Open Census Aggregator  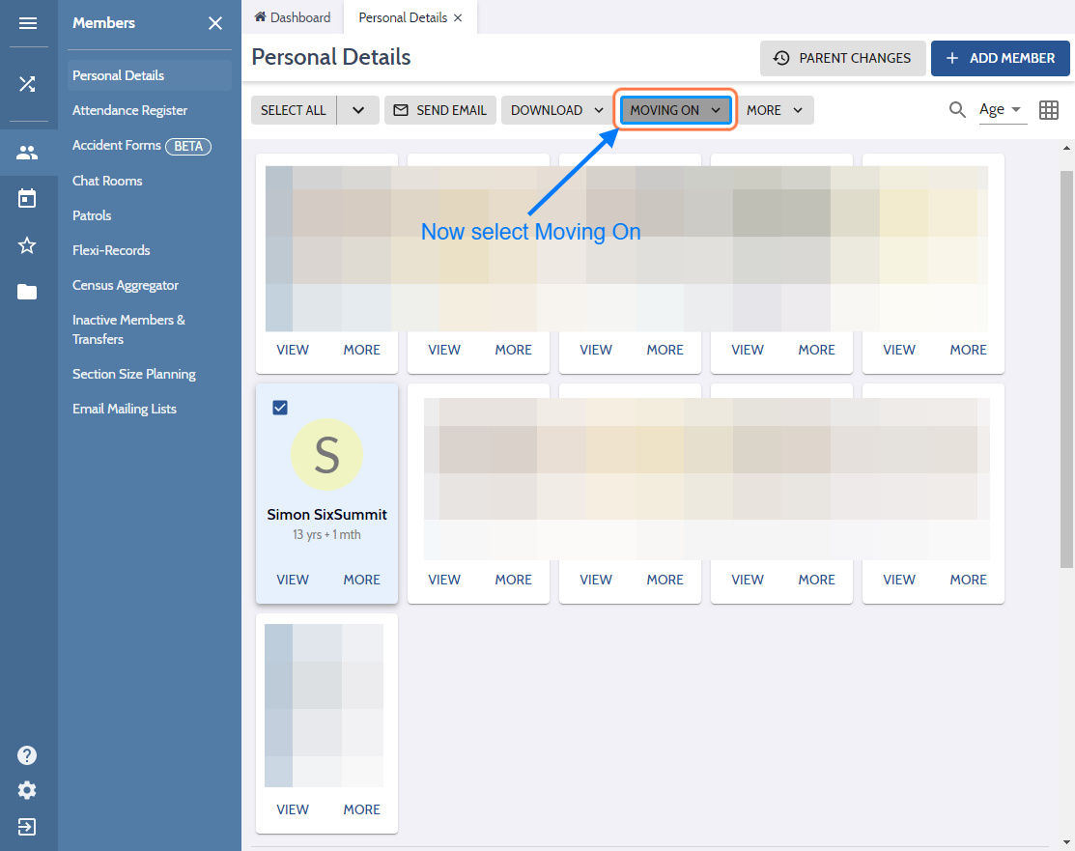(126, 285)
